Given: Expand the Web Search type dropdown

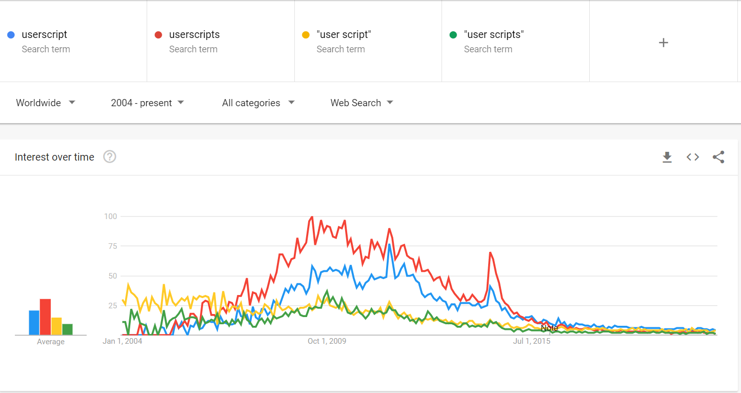Looking at the screenshot, I should (362, 103).
